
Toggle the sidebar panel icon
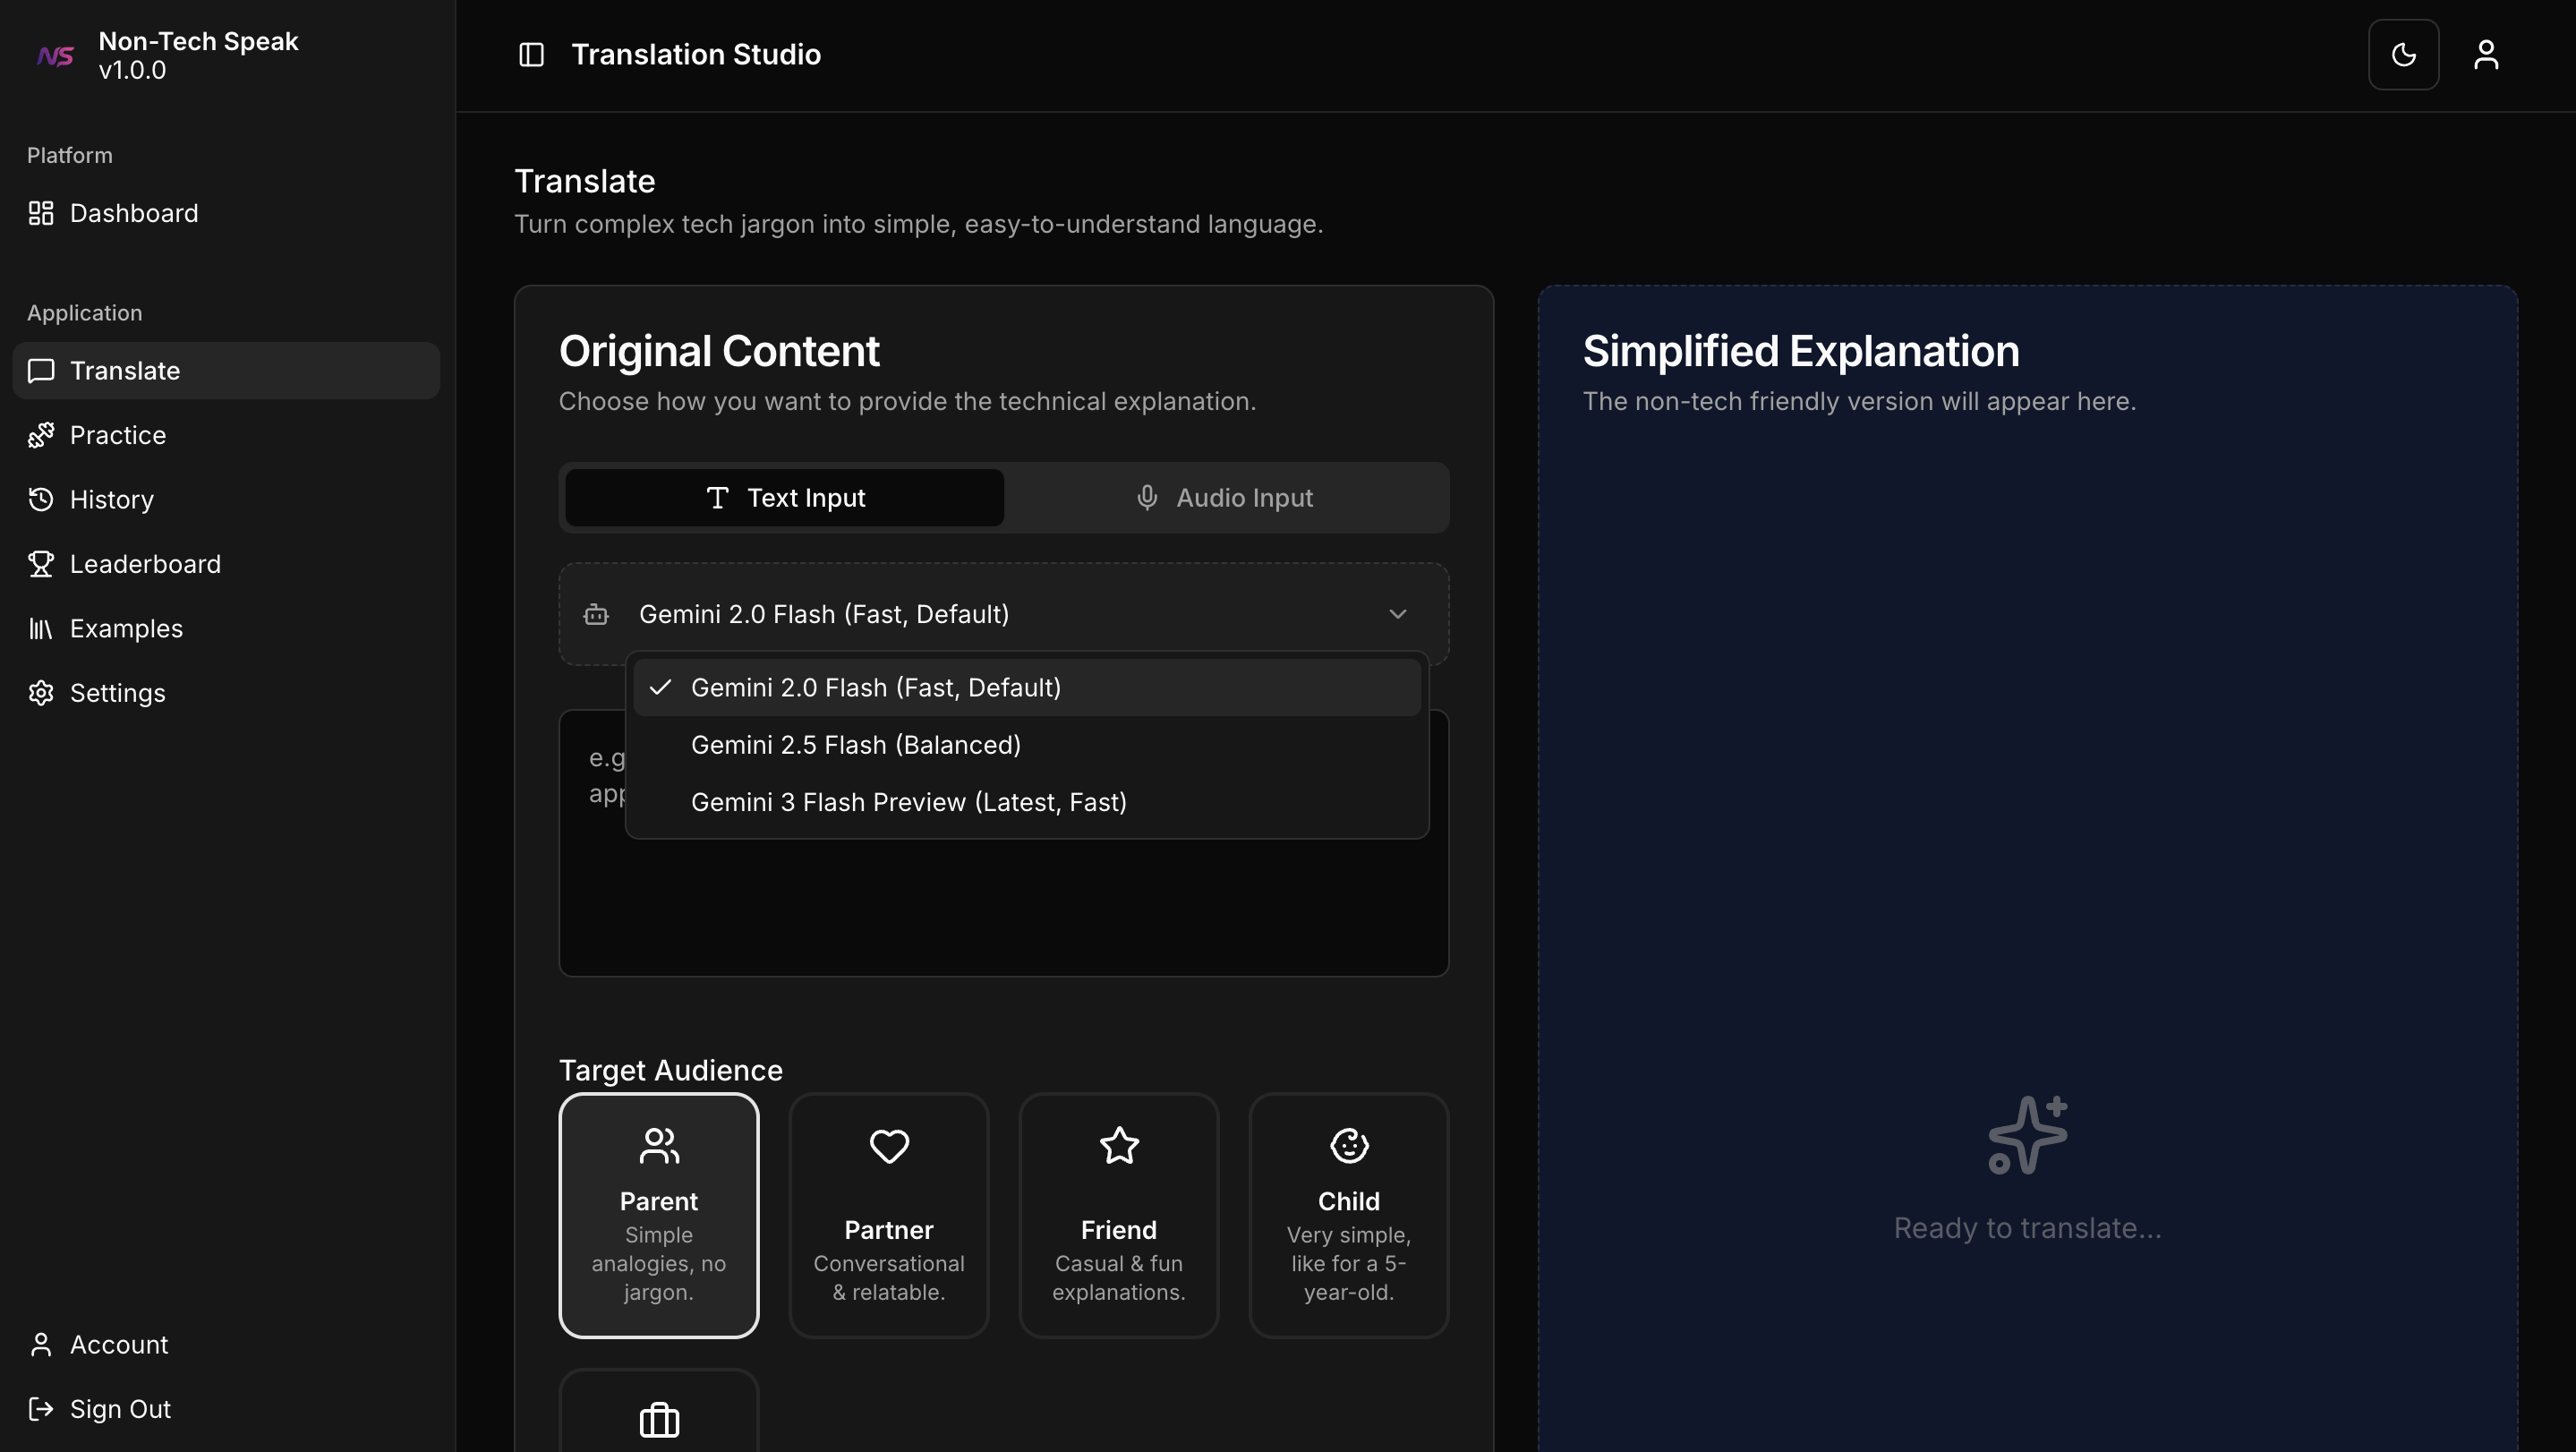tap(531, 54)
